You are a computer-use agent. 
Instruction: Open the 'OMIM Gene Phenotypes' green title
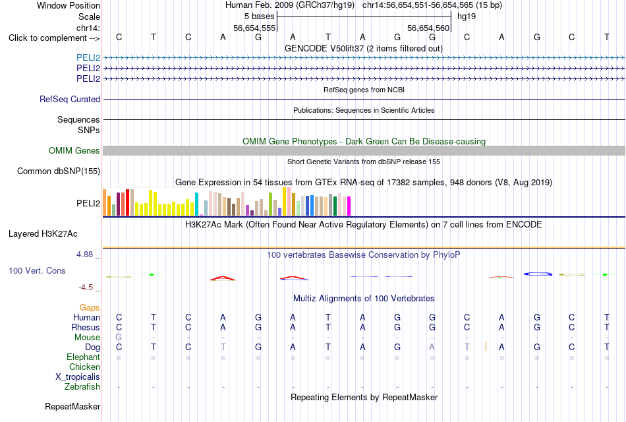coord(364,142)
